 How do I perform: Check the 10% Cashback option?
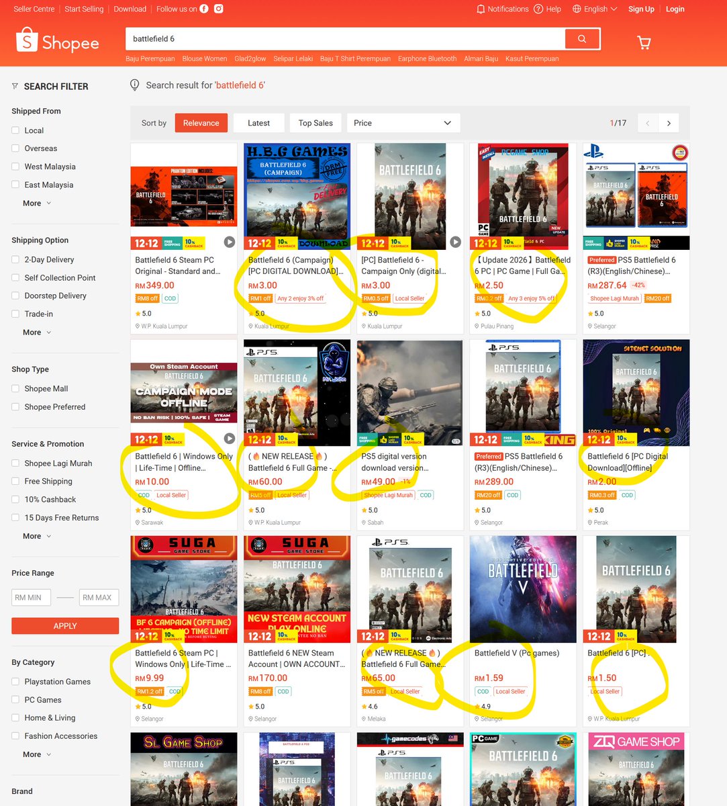[x=15, y=499]
